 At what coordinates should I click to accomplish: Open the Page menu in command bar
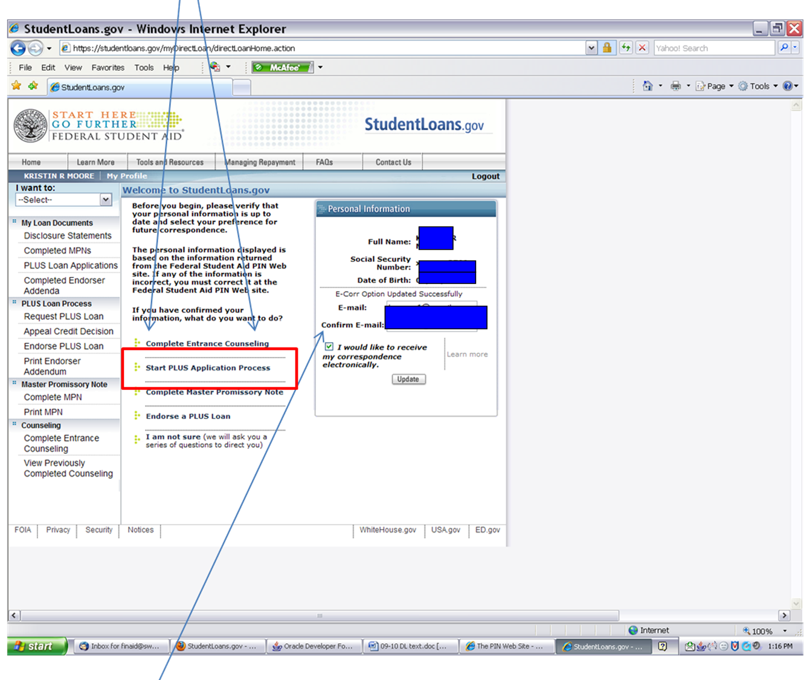click(x=714, y=86)
